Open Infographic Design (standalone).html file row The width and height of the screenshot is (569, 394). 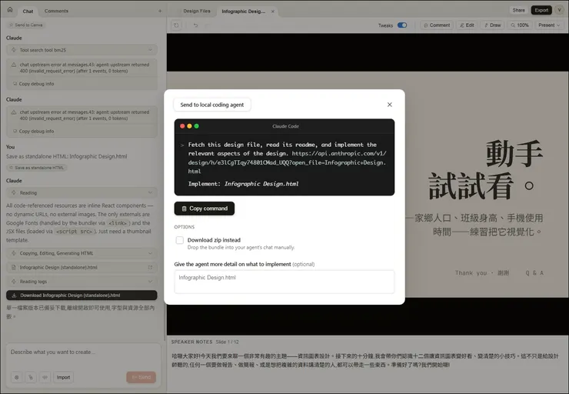(82, 267)
